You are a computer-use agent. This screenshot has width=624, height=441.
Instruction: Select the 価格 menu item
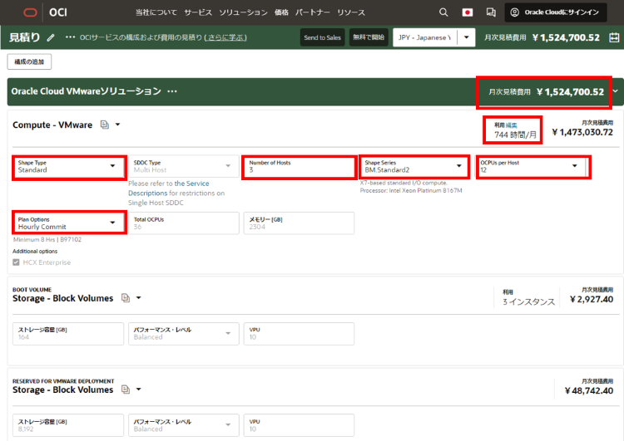[283, 12]
